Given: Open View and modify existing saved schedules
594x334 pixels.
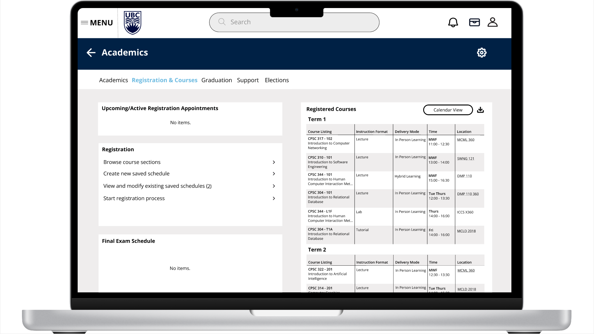Looking at the screenshot, I should 157,186.
